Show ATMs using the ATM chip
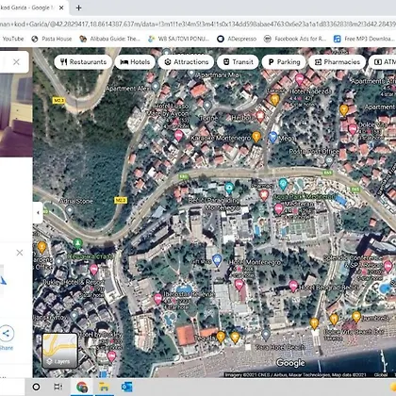The height and width of the screenshot is (396, 396). click(x=384, y=62)
